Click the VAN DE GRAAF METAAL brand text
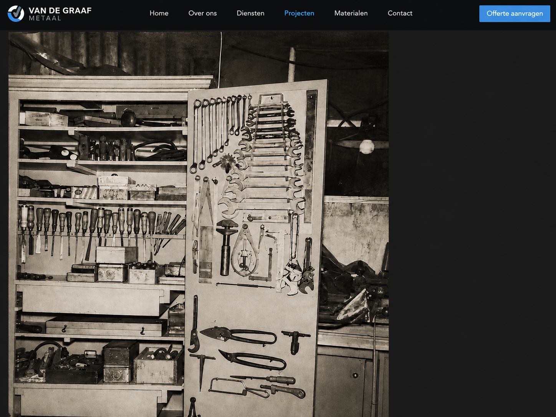 click(x=60, y=13)
